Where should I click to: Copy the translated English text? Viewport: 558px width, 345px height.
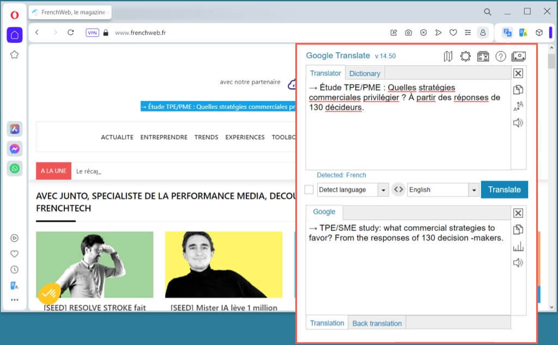click(x=518, y=229)
